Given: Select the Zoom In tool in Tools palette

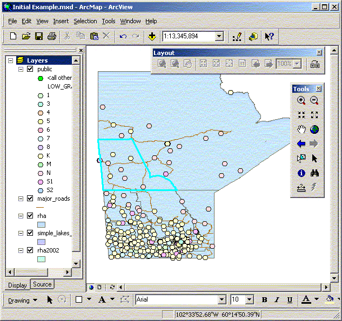Looking at the screenshot, I should tap(301, 100).
